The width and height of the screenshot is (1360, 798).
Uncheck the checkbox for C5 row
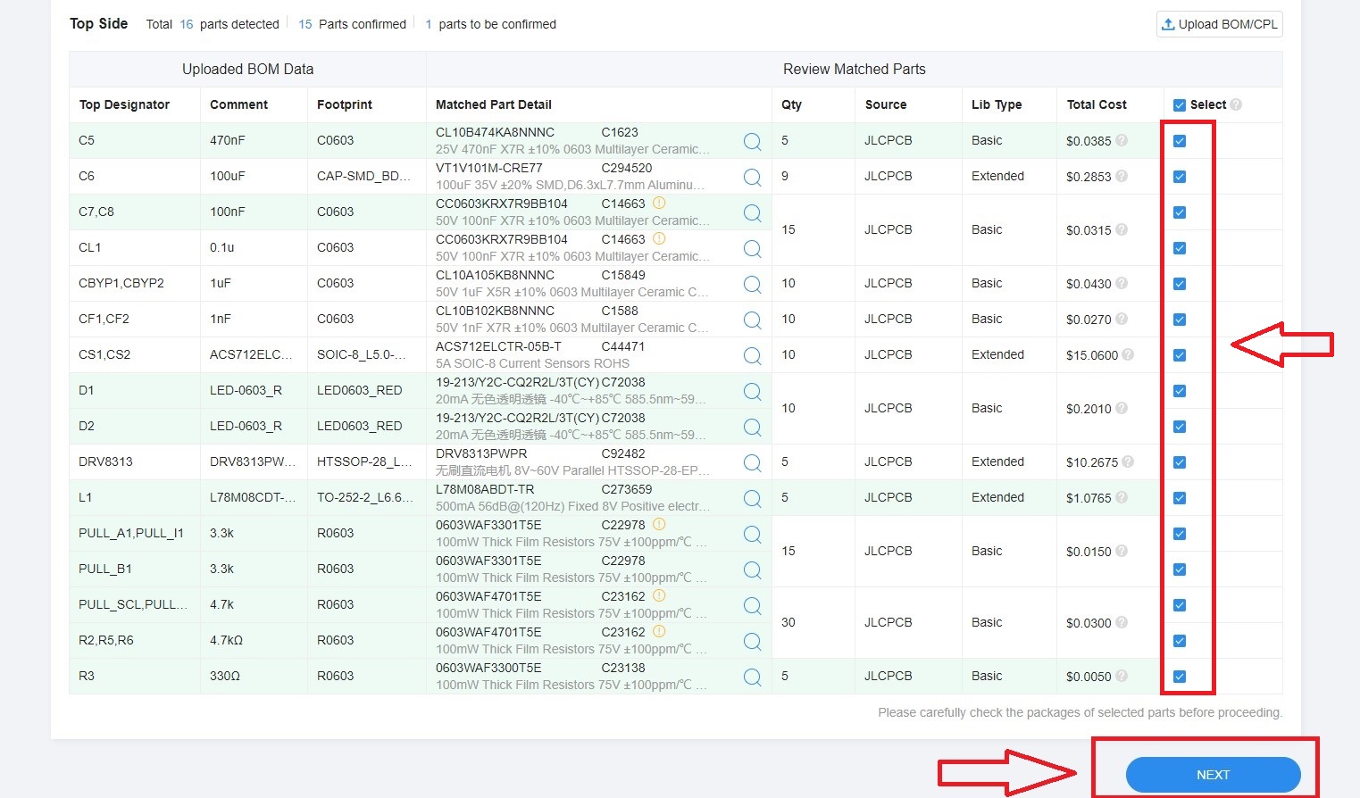(x=1180, y=141)
